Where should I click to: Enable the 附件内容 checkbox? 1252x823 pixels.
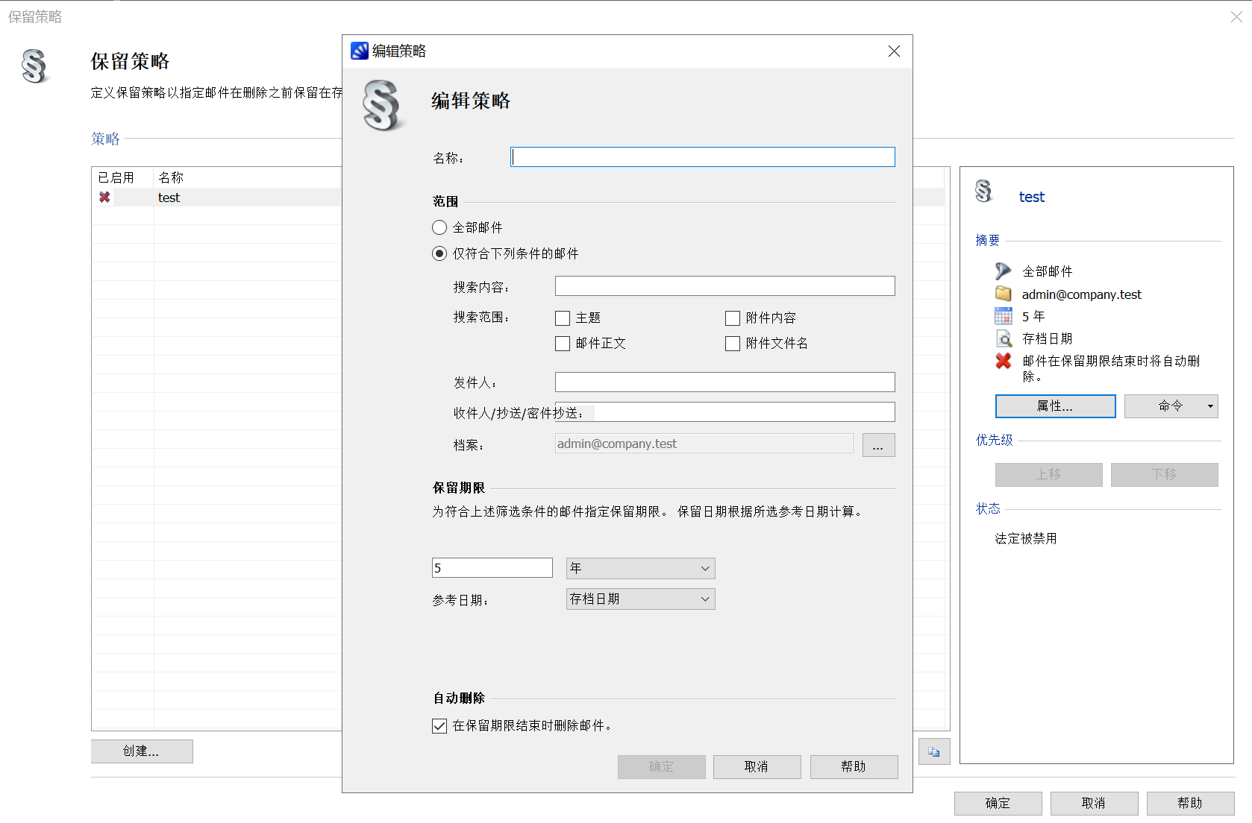click(x=733, y=318)
